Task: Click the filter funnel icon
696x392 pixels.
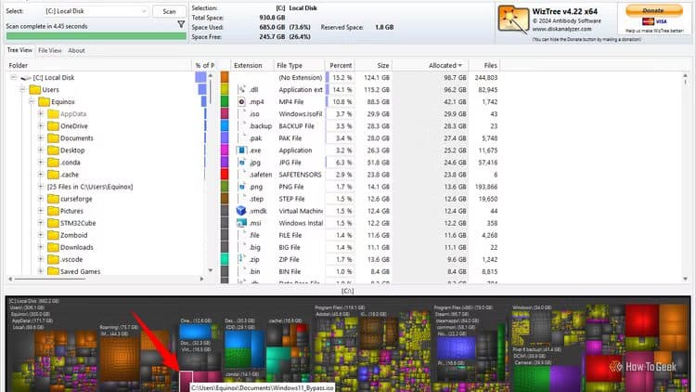Action: coord(181,24)
